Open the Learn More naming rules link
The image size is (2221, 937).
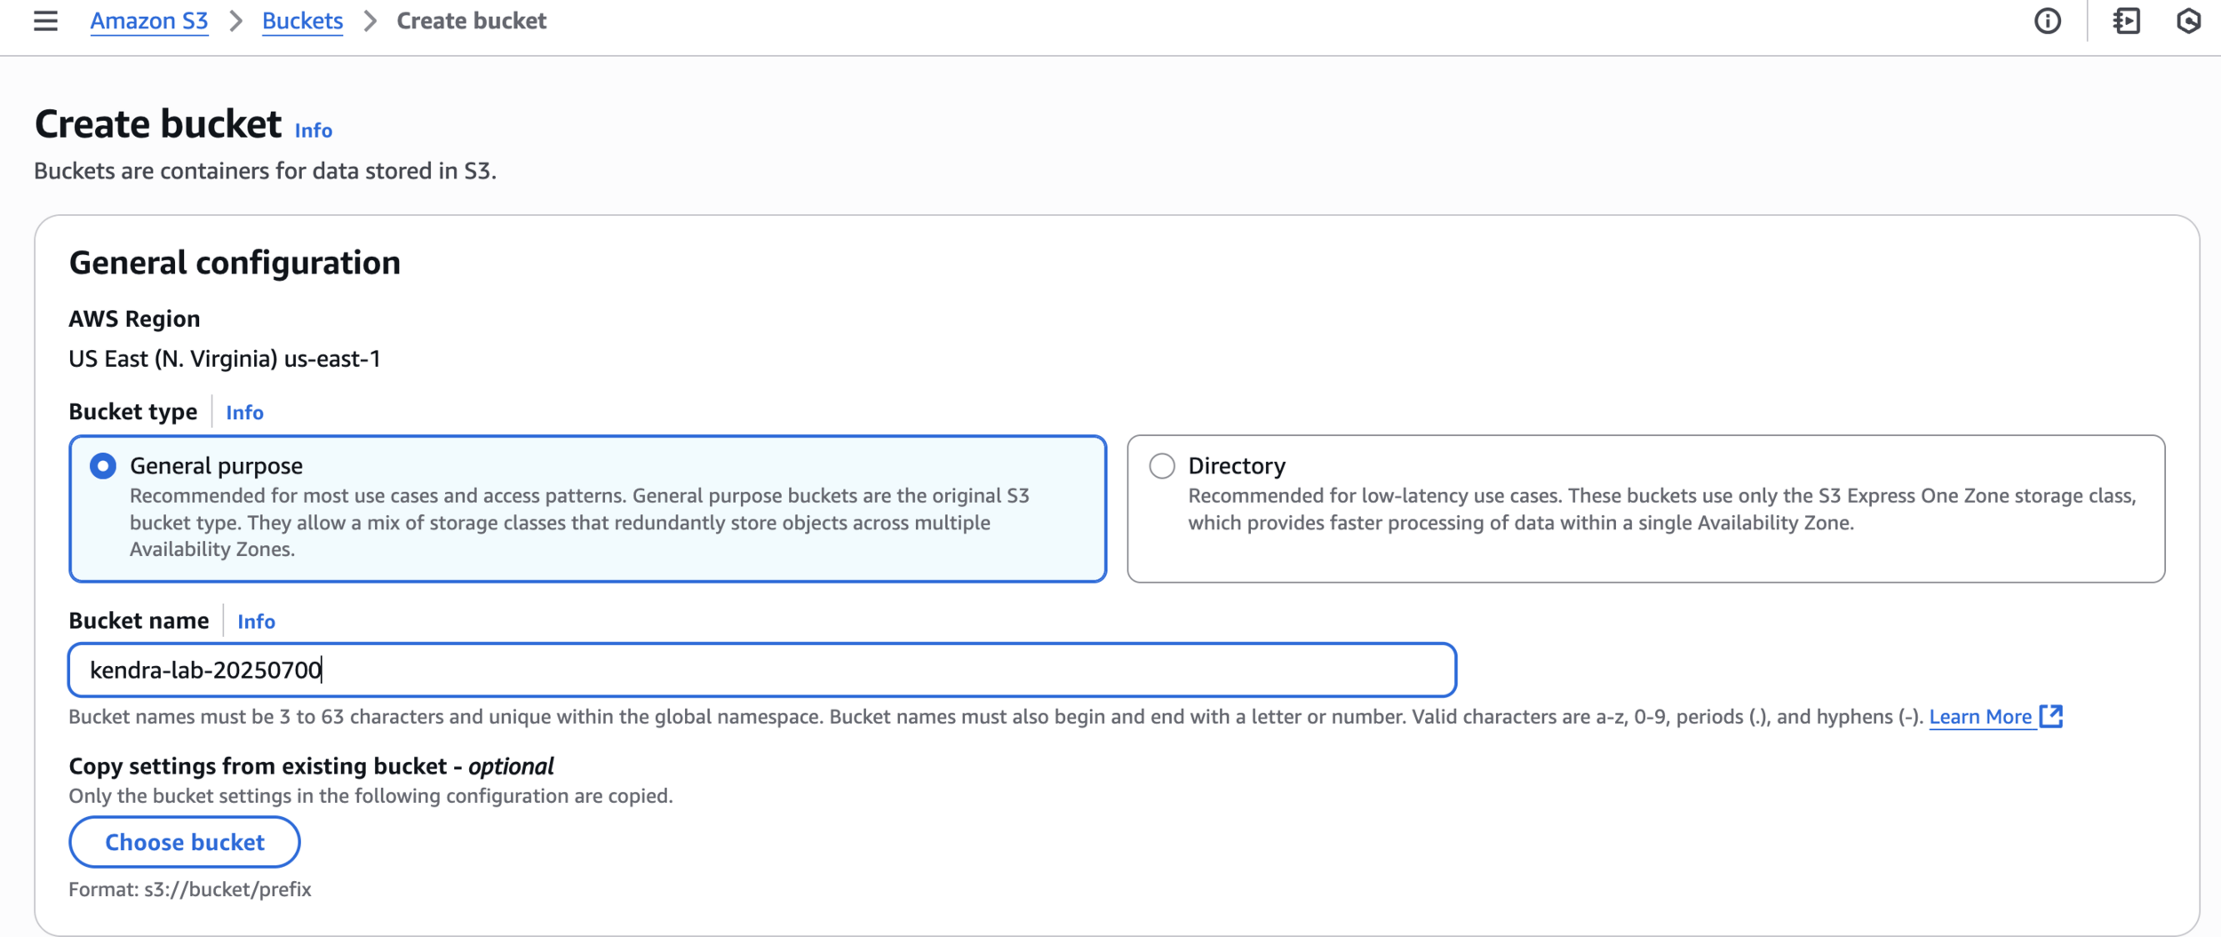(1980, 717)
